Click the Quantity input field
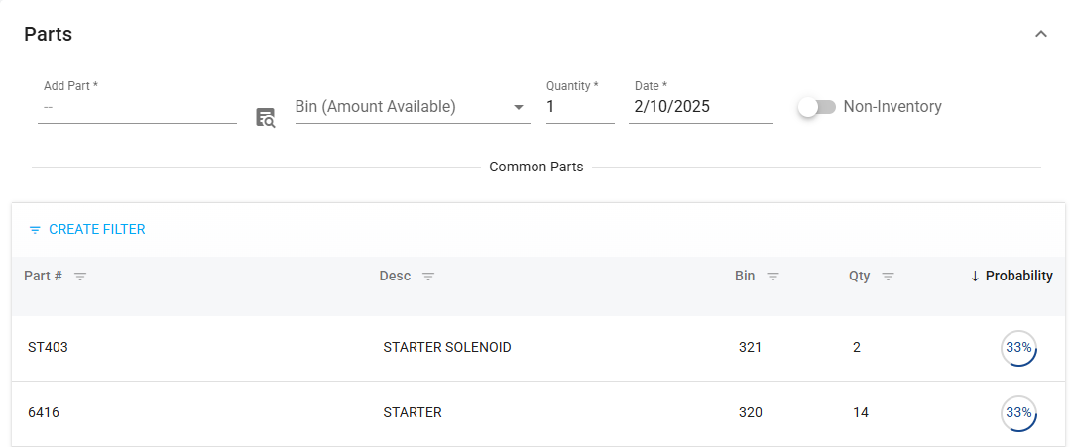The height and width of the screenshot is (447, 1070). coord(579,107)
